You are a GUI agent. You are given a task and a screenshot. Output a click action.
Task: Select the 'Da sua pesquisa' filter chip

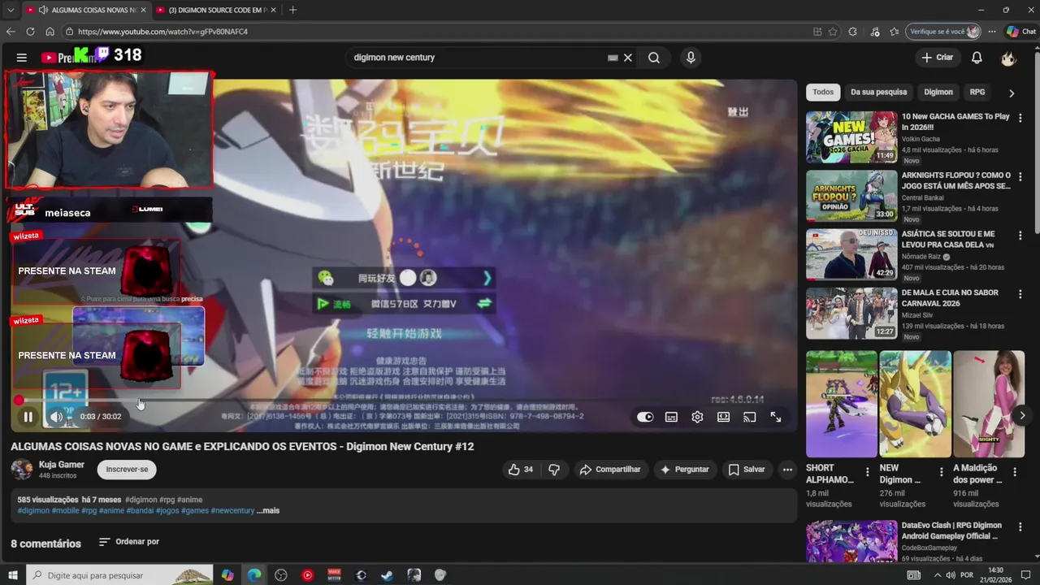pyautogui.click(x=878, y=92)
